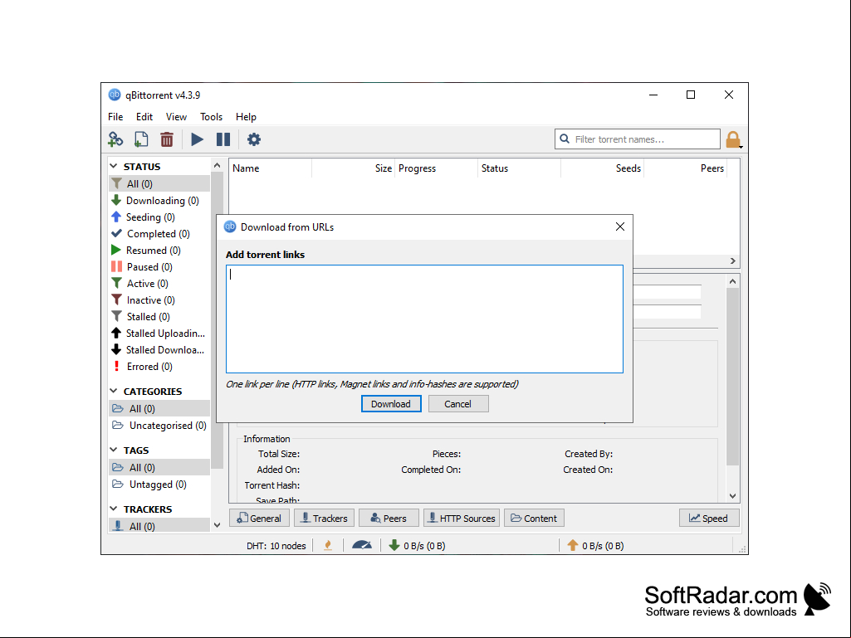The height and width of the screenshot is (638, 851).
Task: Click the red Delete torrent trash icon
Action: tap(167, 139)
